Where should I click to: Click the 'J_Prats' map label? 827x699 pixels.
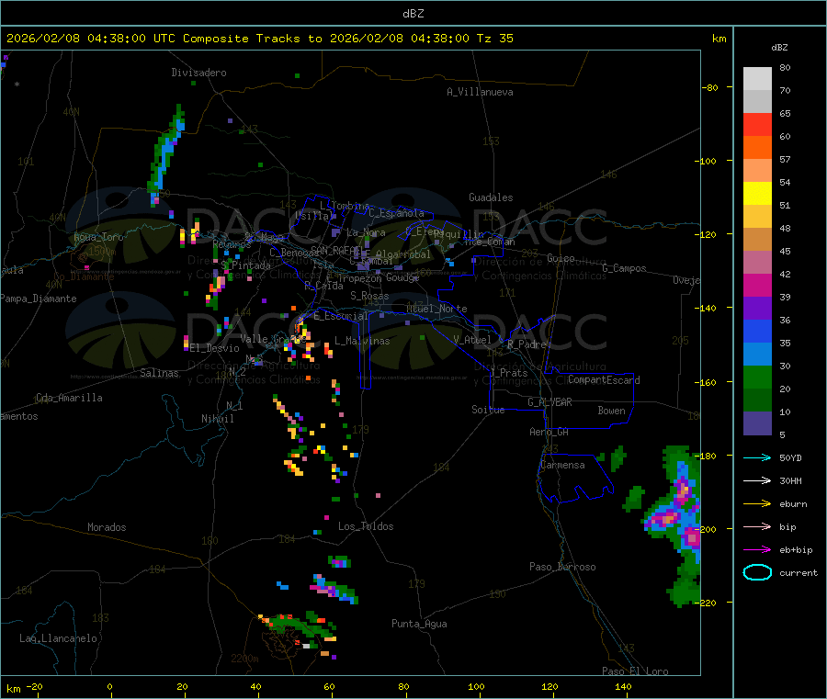click(508, 373)
